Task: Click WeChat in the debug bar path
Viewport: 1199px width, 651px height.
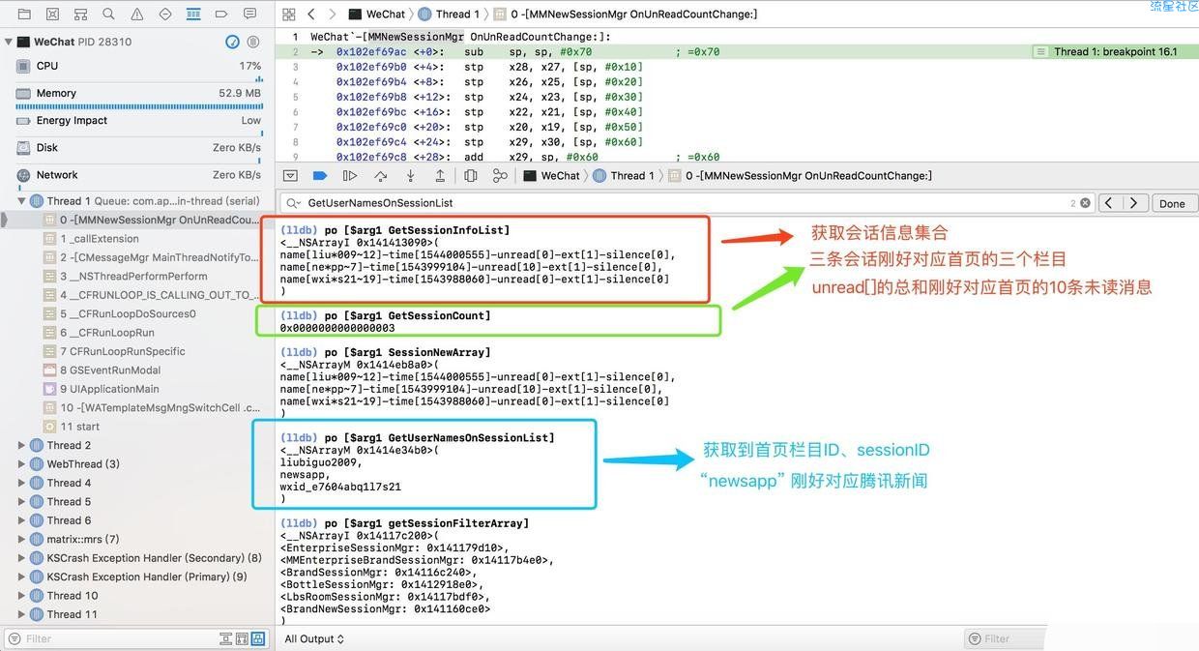Action: point(552,176)
